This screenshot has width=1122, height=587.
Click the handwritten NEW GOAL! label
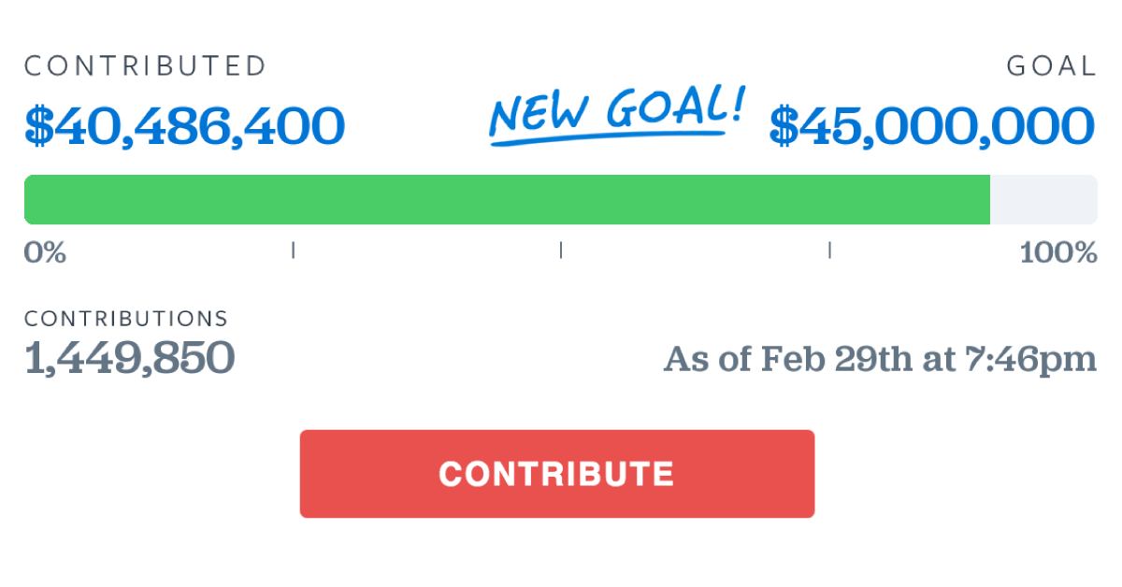coord(618,112)
